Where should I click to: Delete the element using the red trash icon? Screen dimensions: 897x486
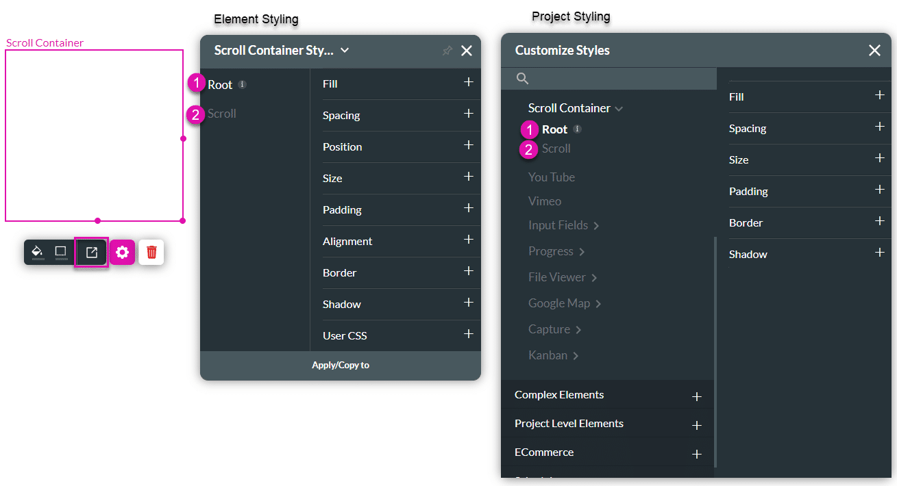[x=151, y=252]
